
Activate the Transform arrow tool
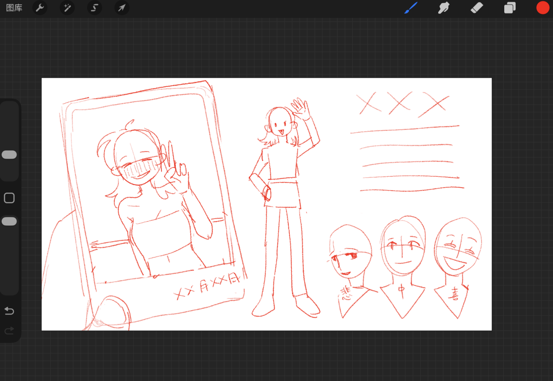[122, 8]
